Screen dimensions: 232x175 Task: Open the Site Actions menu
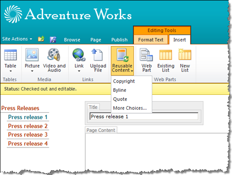pos(17,39)
